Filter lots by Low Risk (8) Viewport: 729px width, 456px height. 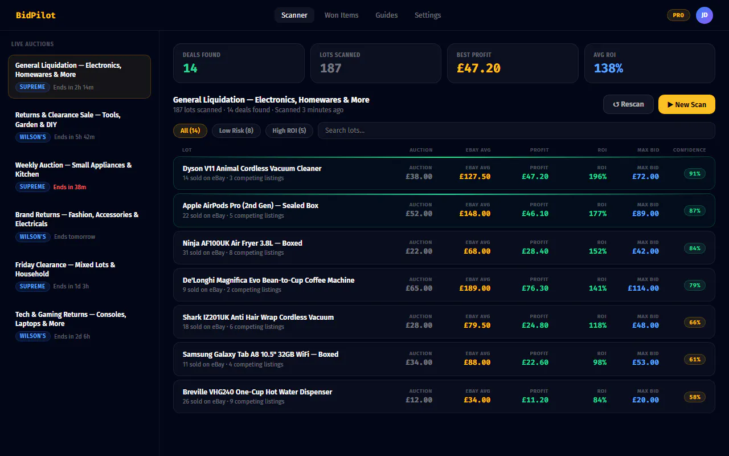point(236,131)
